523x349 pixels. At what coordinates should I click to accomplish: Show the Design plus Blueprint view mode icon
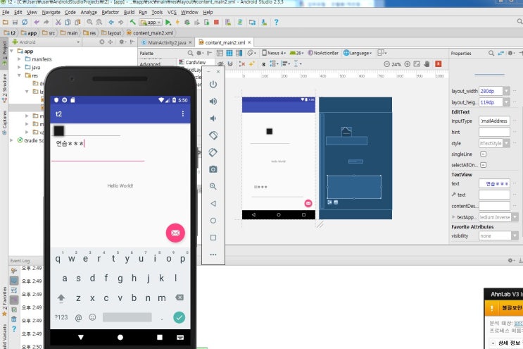pos(239,53)
